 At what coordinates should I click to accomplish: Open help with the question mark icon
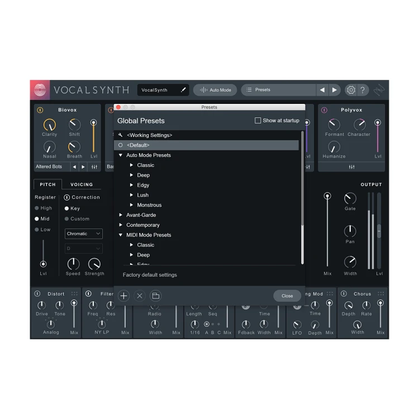tap(363, 90)
